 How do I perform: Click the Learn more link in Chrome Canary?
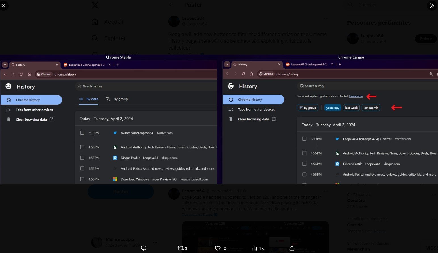pos(356,96)
